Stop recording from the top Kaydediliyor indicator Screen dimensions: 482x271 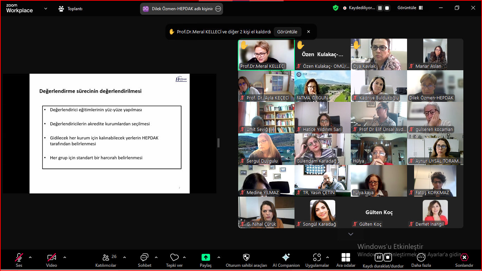coord(387,8)
